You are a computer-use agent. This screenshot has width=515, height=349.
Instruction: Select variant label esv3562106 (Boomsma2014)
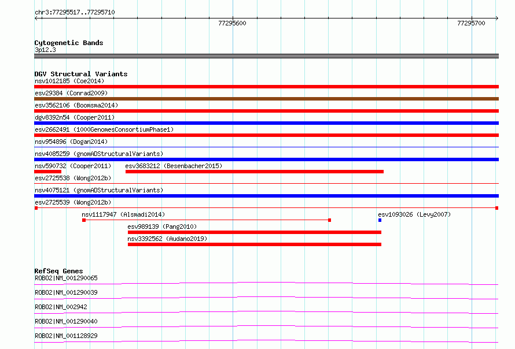point(76,105)
